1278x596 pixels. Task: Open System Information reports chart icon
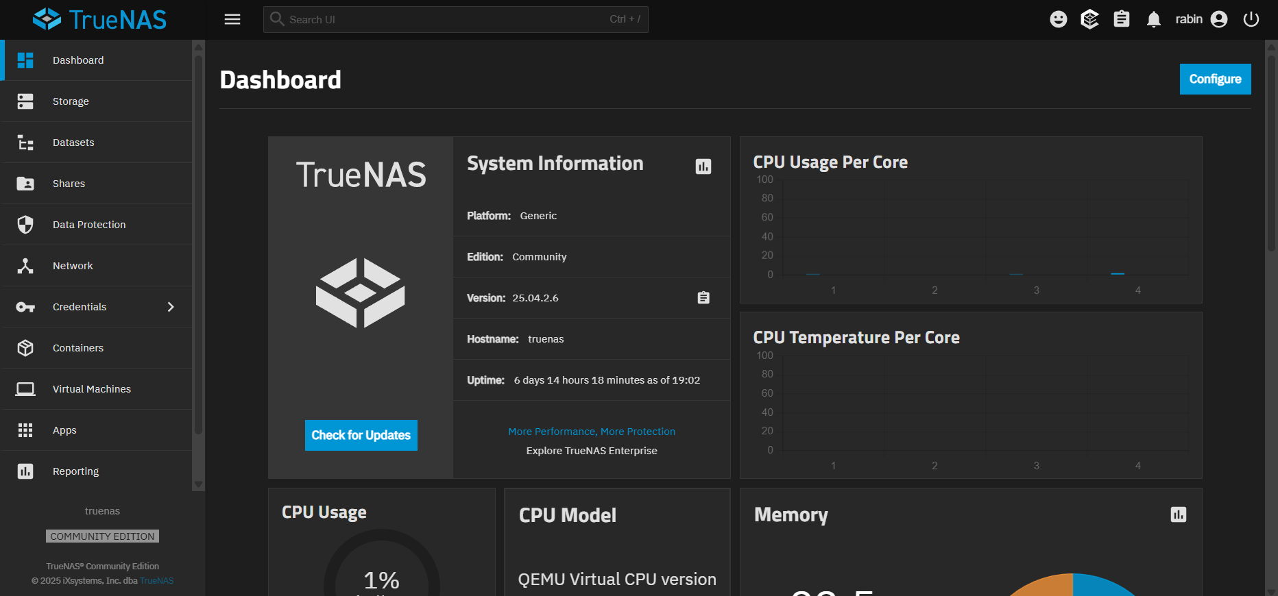tap(703, 166)
